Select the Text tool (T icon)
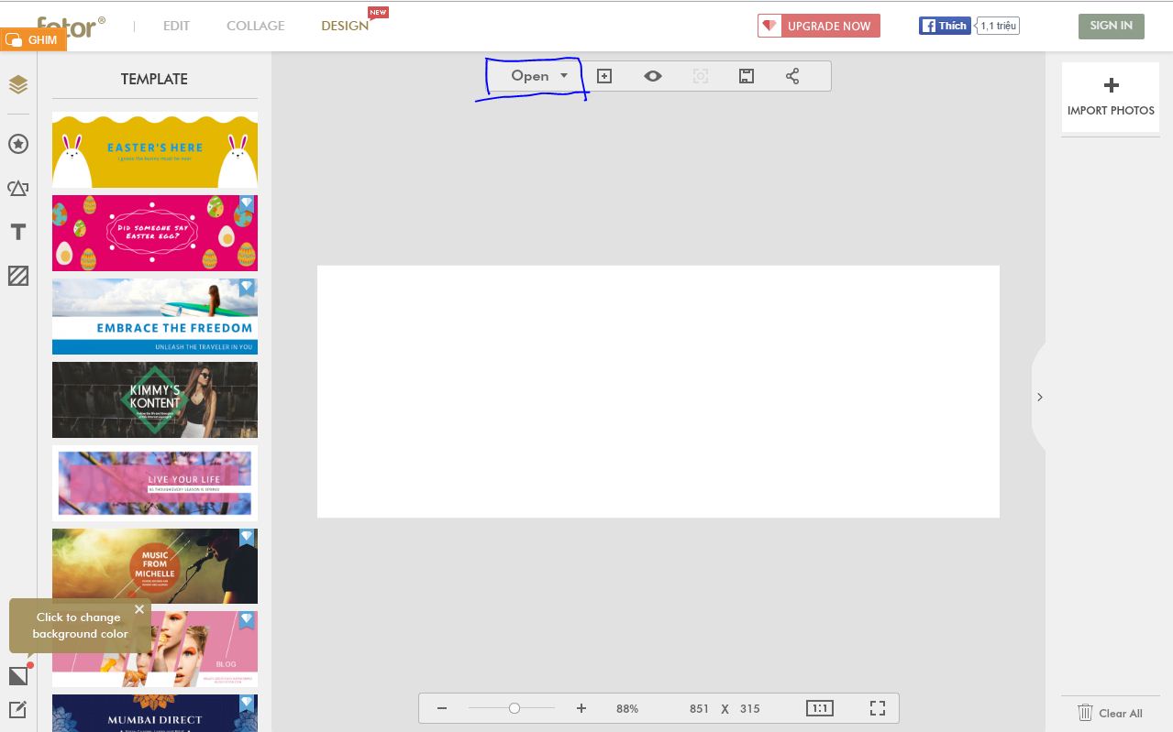The image size is (1173, 732). coord(18,232)
